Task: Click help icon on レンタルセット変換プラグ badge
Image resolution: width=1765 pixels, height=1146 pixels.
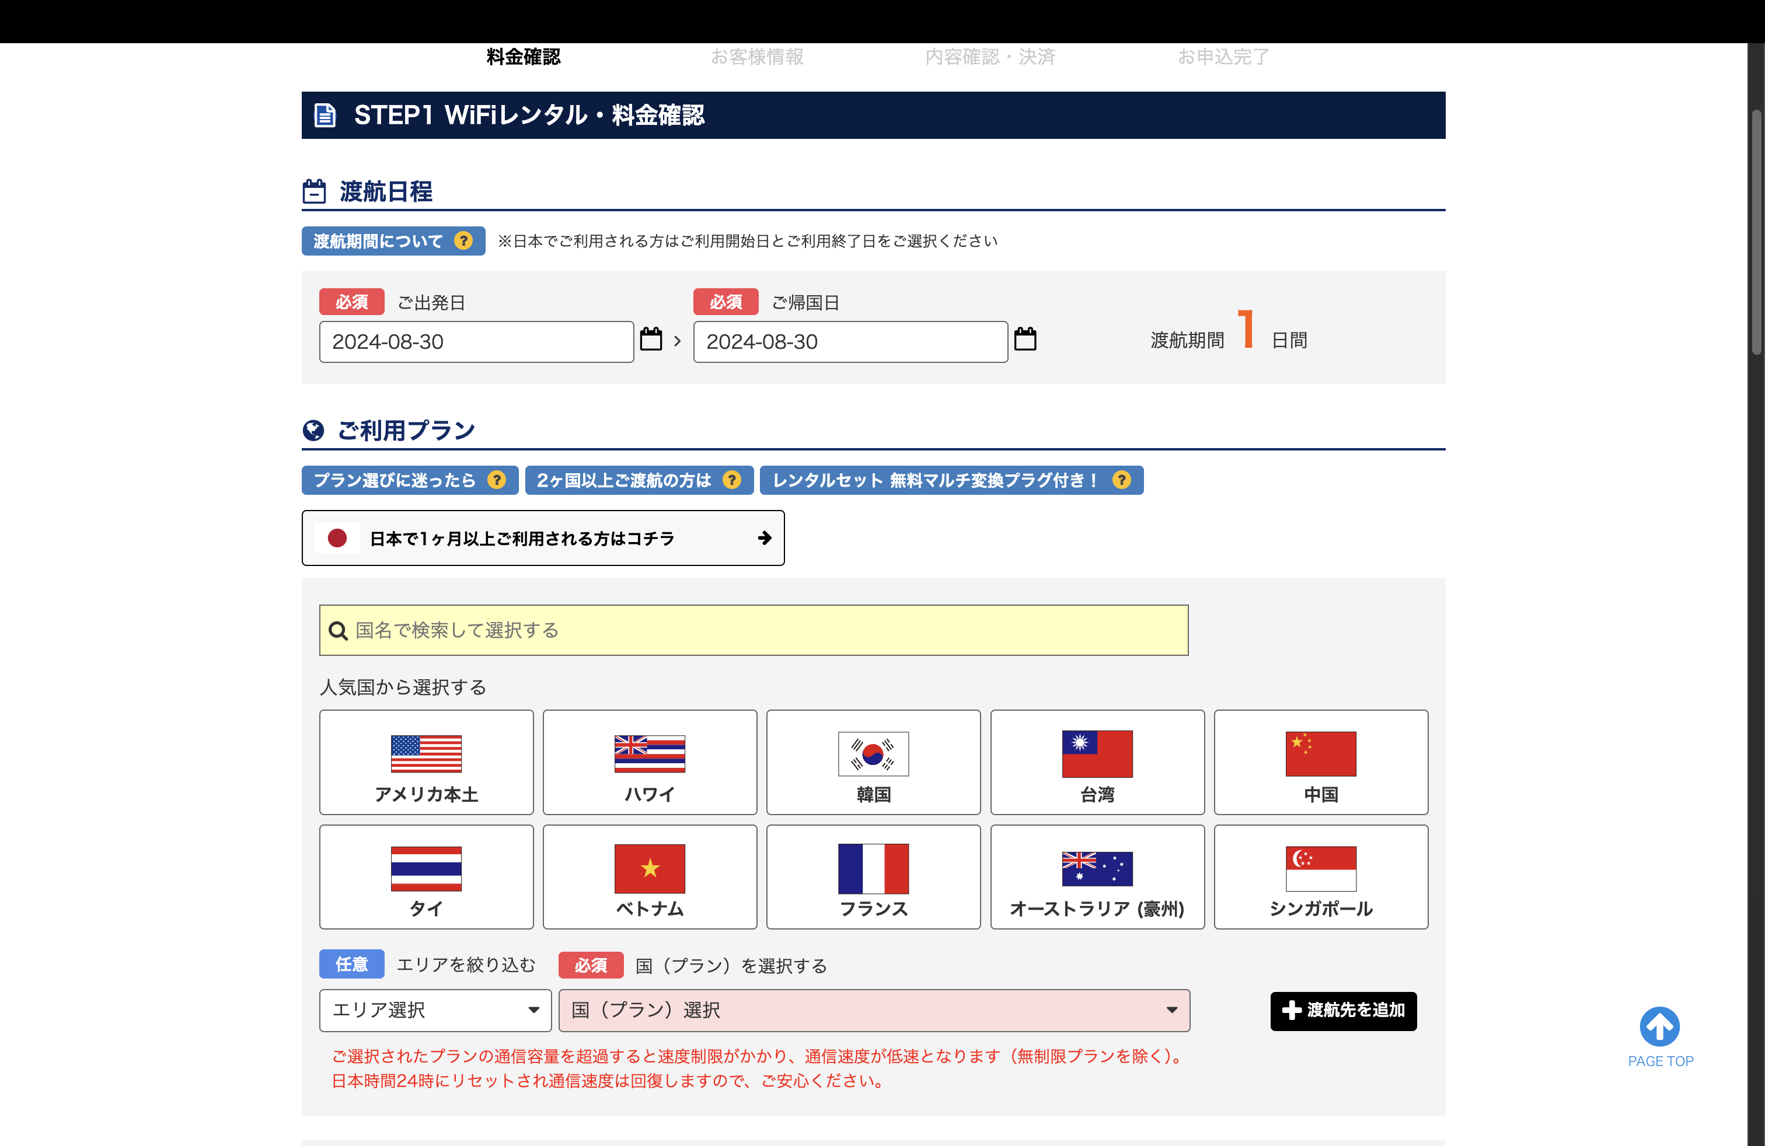Action: tap(1121, 480)
